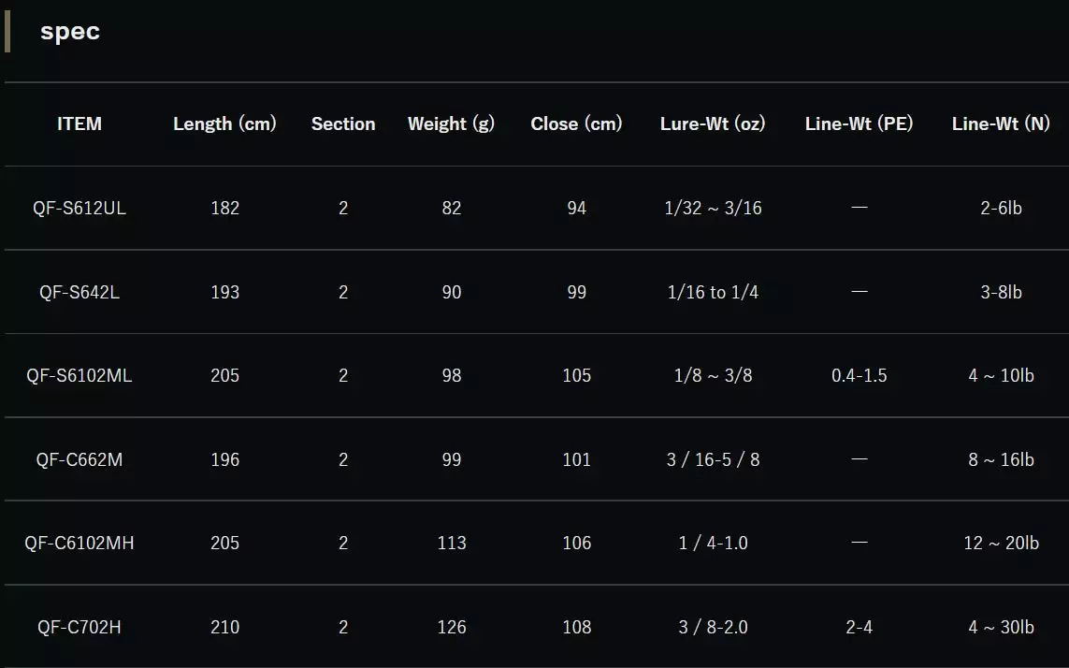This screenshot has height=668, width=1069.
Task: Click the 0.4-1.5 PE line value
Action: [x=859, y=375]
